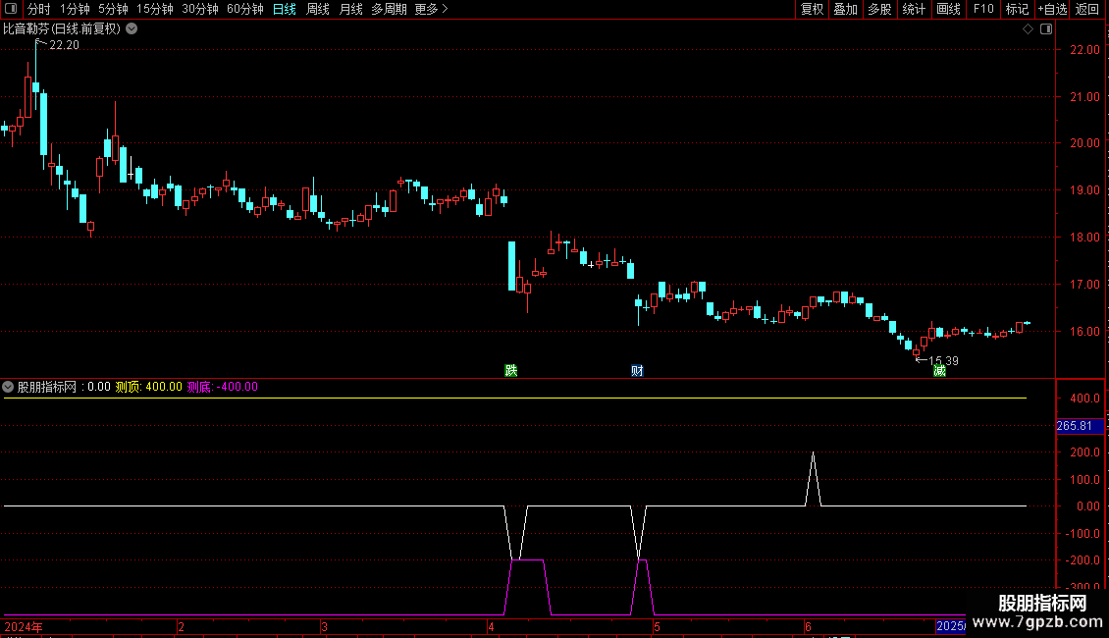Image resolution: width=1109 pixels, height=638 pixels.
Task: Click the 2025 marker on the timeline
Action: 949,626
